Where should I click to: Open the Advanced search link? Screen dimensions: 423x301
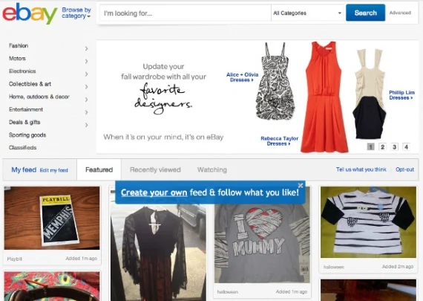(x=400, y=13)
